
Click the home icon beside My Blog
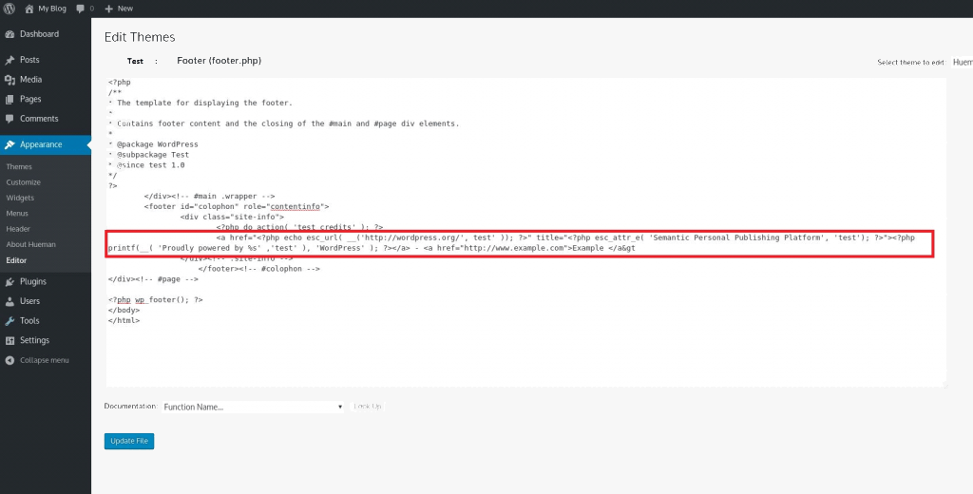[x=29, y=8]
